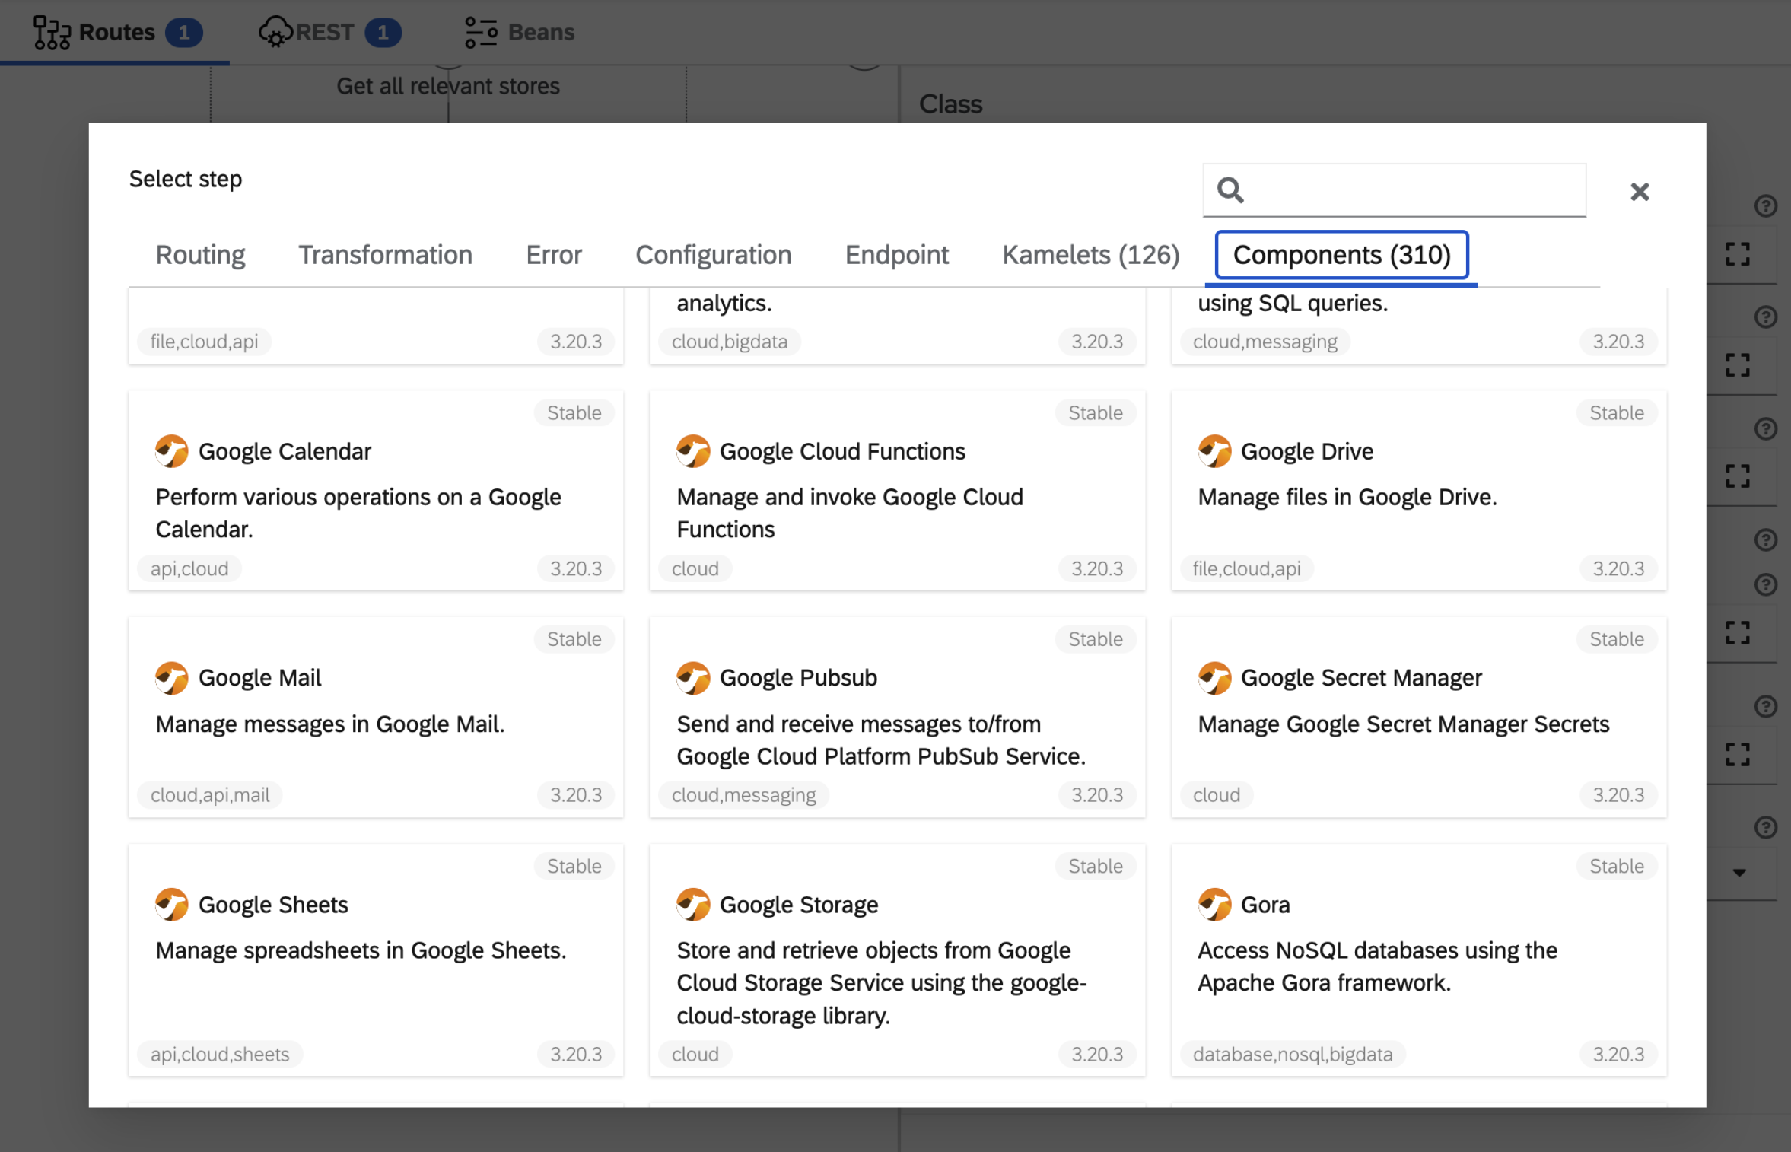Click the search magnifier icon
Screen dimensions: 1791x1152
[x=1230, y=190]
